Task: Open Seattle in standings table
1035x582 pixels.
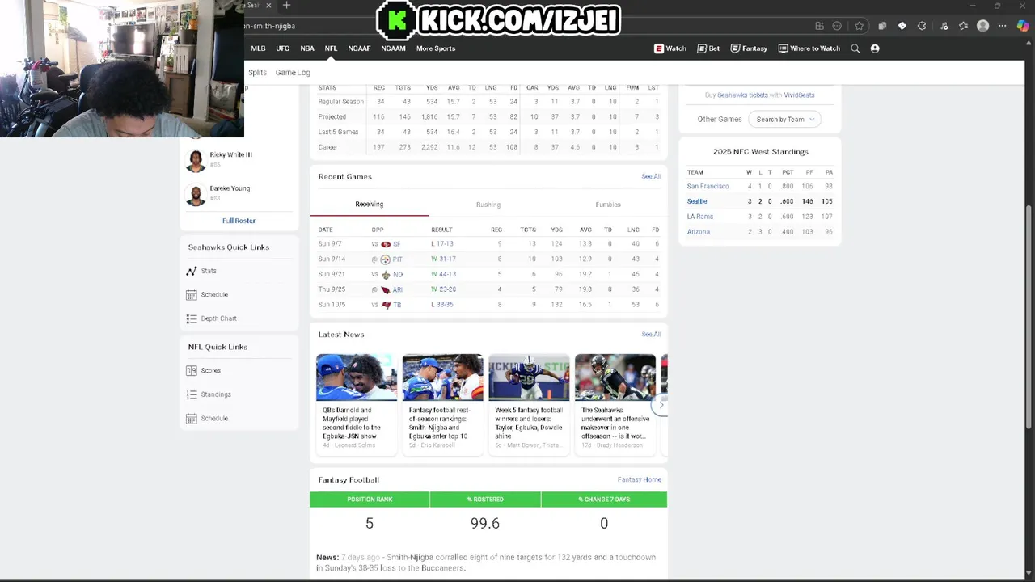Action: 697,201
